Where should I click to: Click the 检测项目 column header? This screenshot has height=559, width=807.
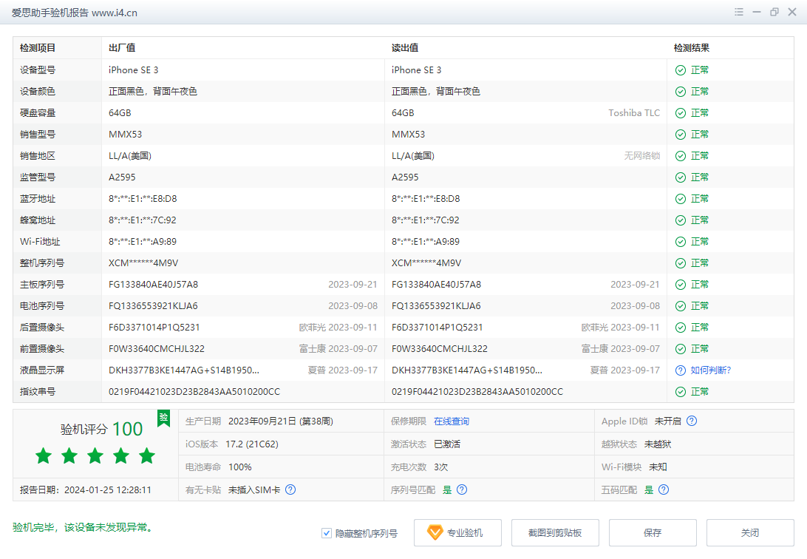click(x=38, y=48)
